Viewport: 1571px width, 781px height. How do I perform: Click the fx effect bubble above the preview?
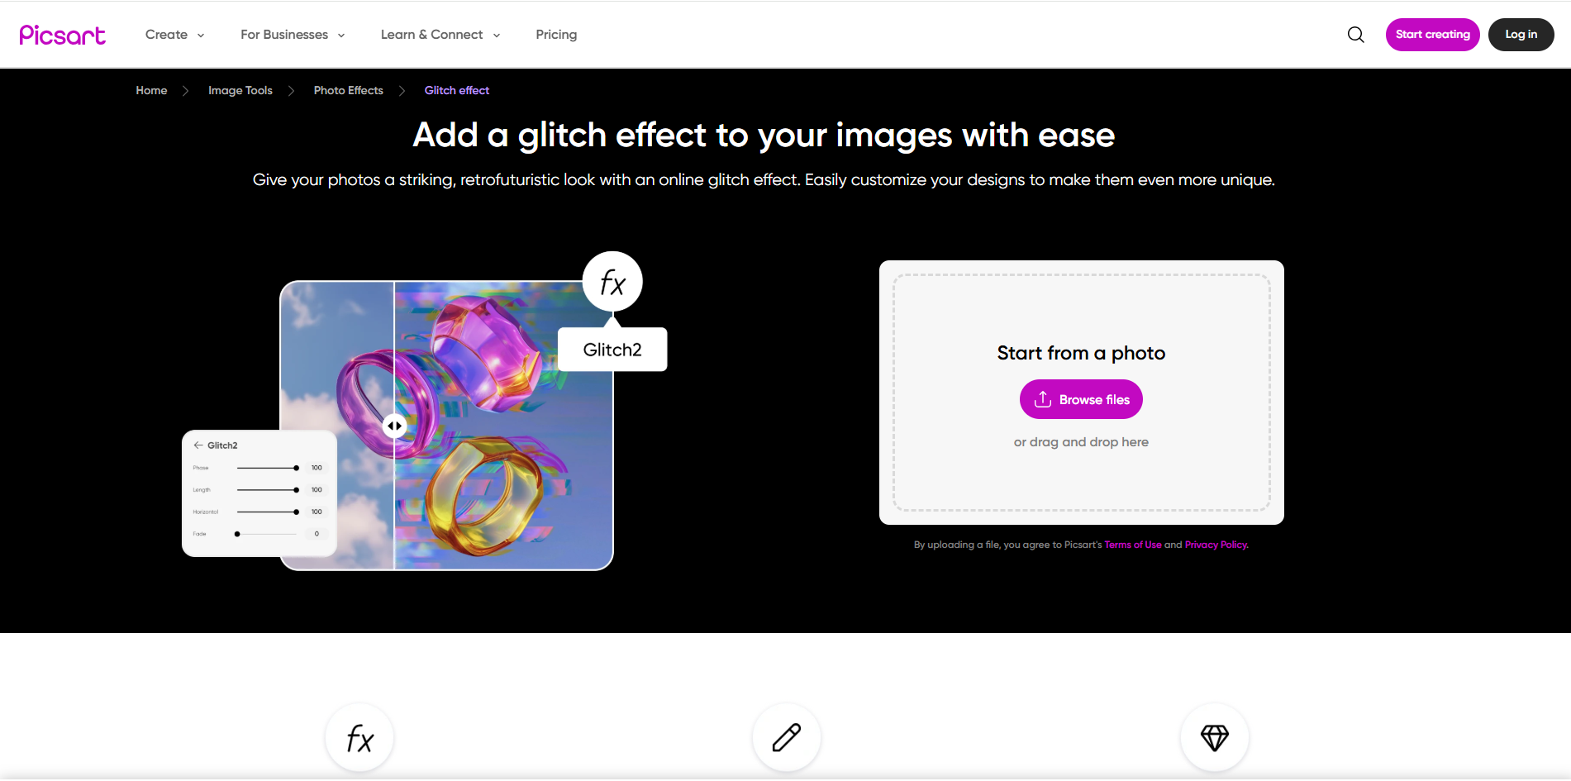tap(612, 282)
